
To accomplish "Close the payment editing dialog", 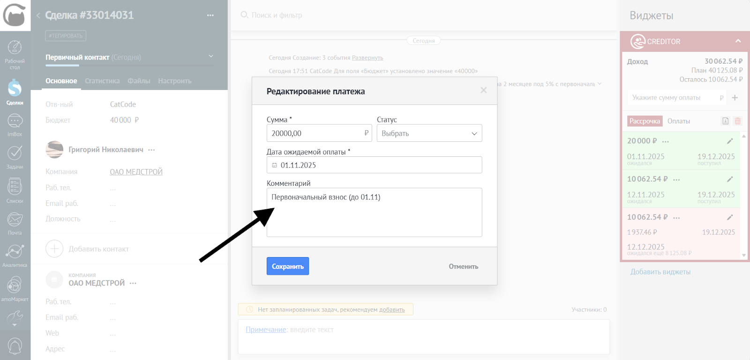I will click(x=483, y=90).
